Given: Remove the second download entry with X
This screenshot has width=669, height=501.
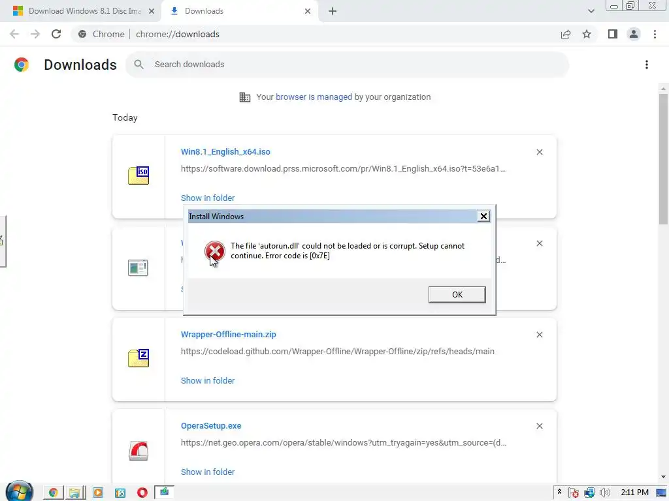Looking at the screenshot, I should tap(539, 243).
